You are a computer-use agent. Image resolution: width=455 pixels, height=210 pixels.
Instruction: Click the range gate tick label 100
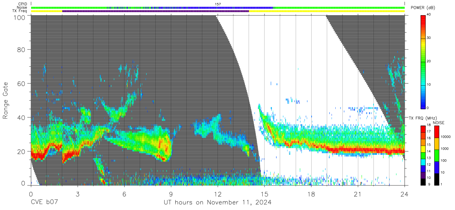[19, 17]
